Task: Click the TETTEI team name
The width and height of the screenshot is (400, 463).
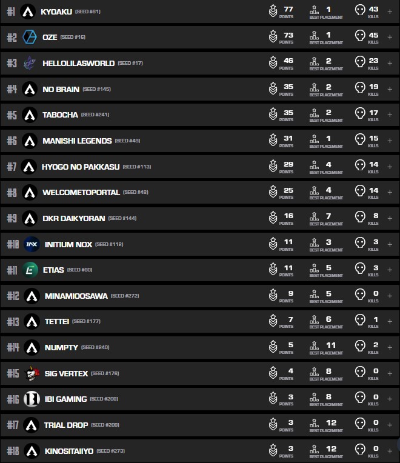Action: pos(56,322)
